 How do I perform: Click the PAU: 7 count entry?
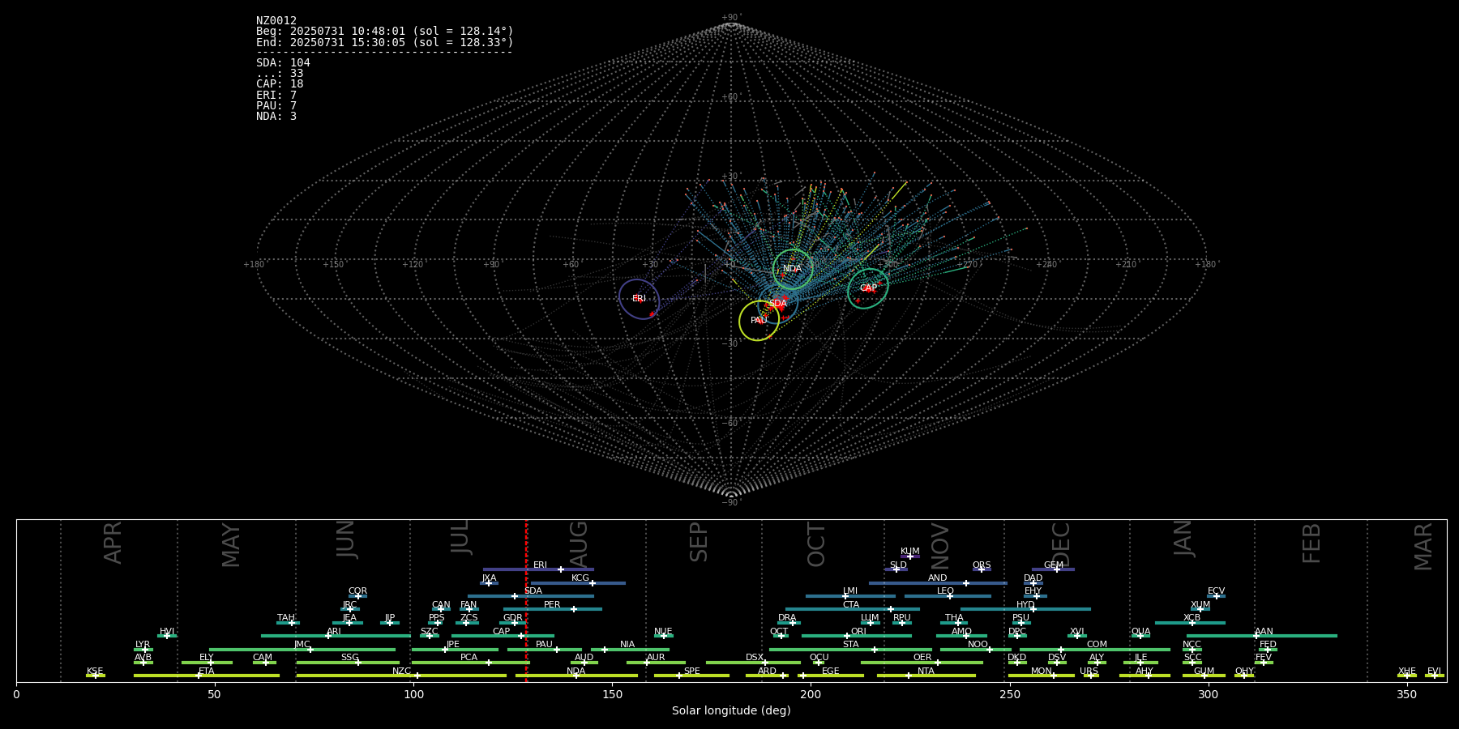(x=276, y=106)
